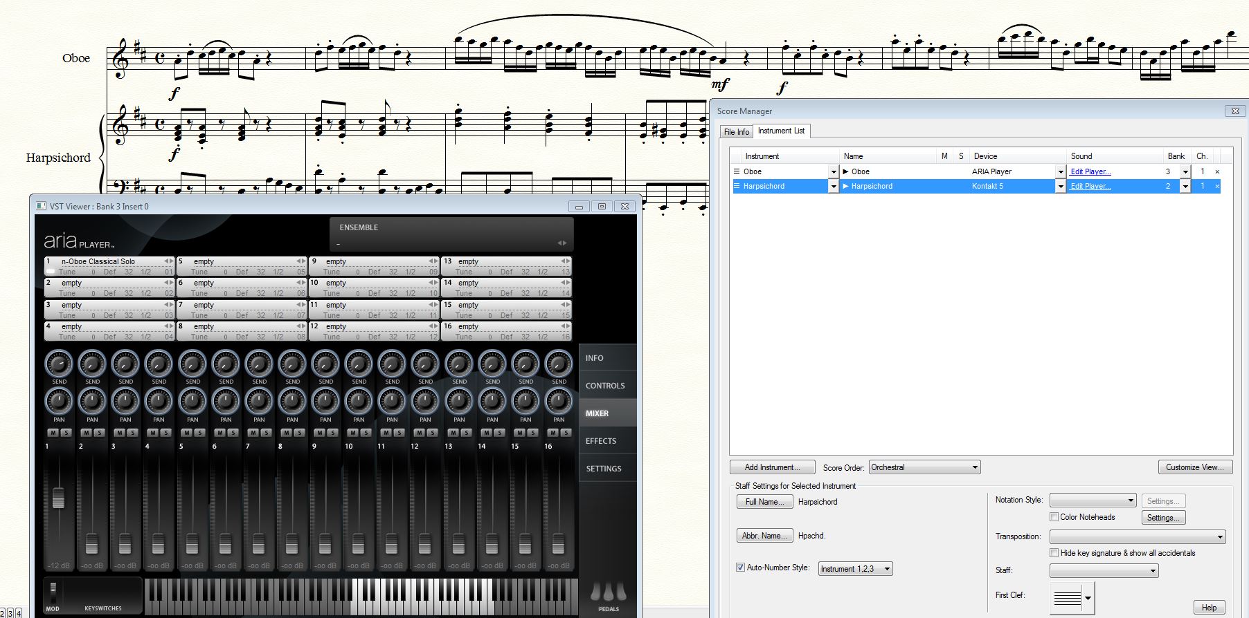Switch to the File Info tab
Viewport: 1249px width, 618px height.
point(736,131)
